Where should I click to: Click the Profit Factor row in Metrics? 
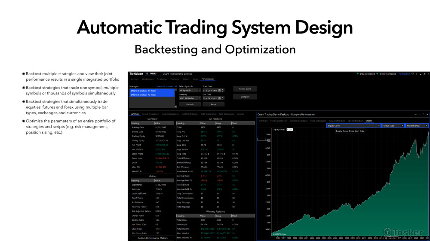[153, 202]
